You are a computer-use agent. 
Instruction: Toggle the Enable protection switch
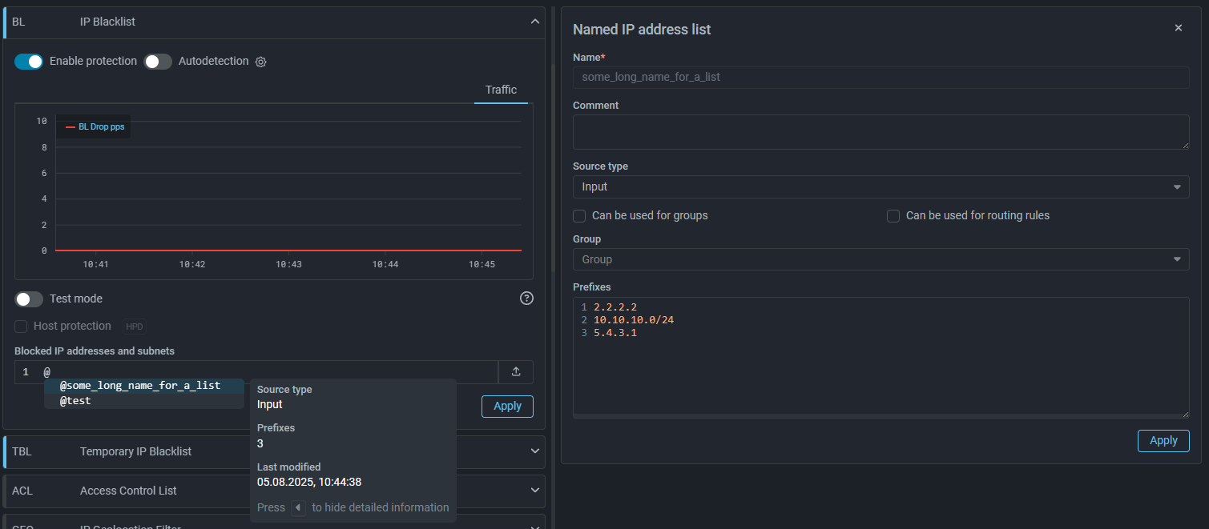pos(29,62)
